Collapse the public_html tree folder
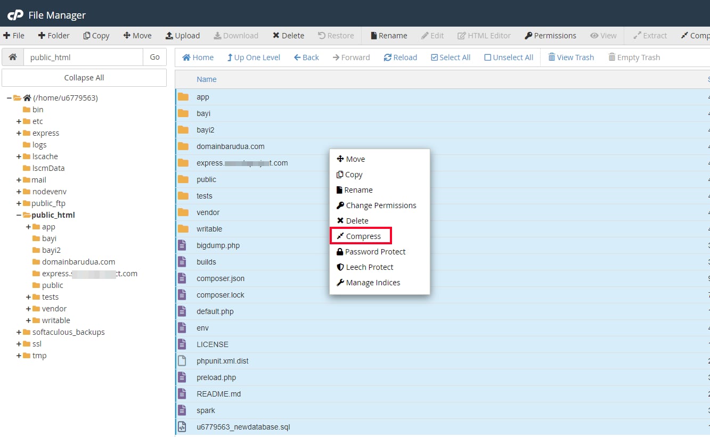710x437 pixels. pyautogui.click(x=19, y=215)
